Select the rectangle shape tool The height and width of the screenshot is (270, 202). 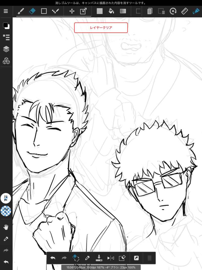click(x=44, y=11)
